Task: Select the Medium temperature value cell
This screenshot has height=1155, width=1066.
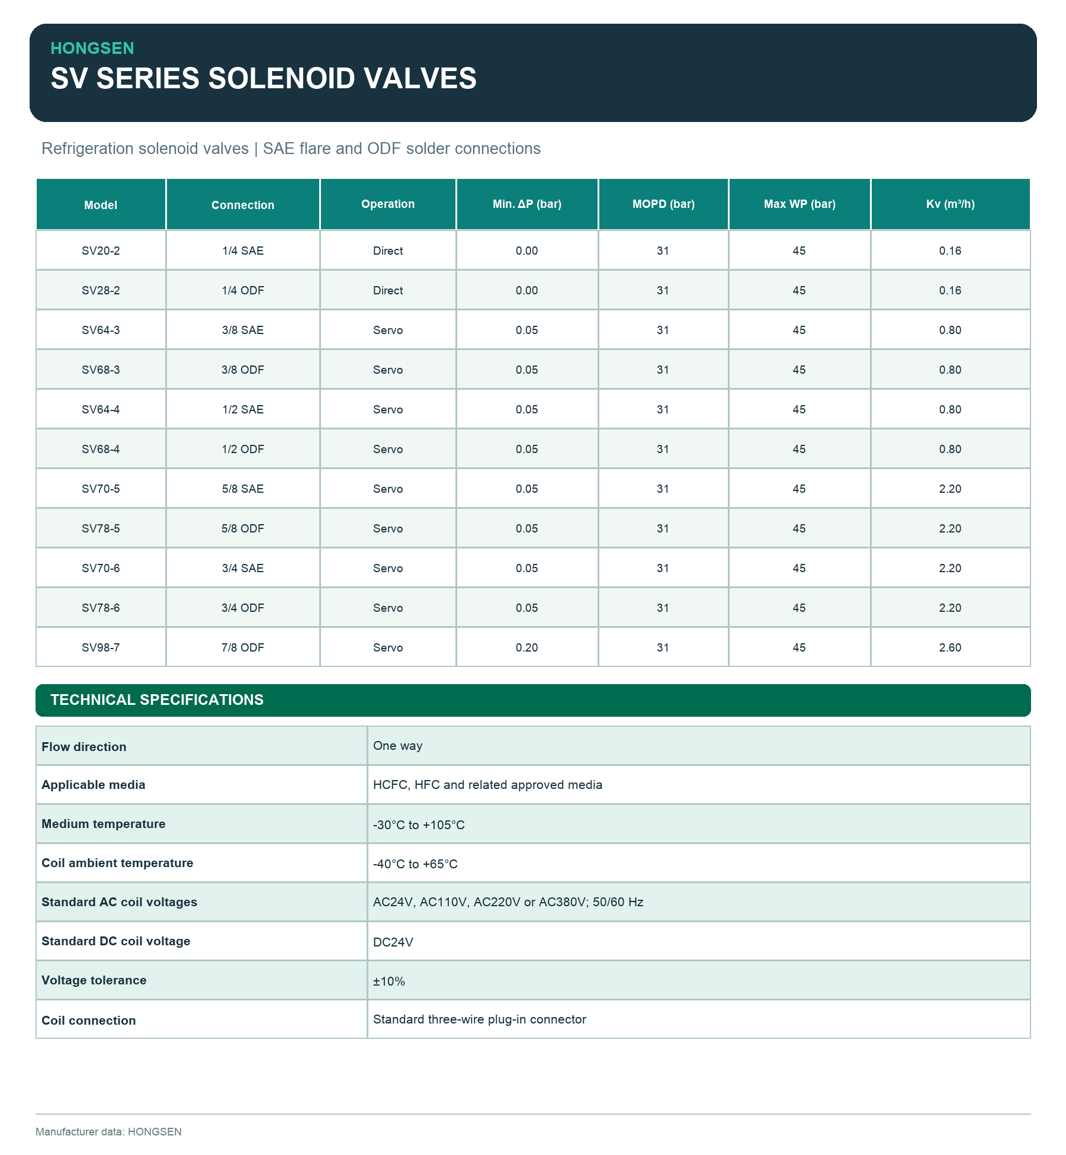Action: tap(699, 824)
